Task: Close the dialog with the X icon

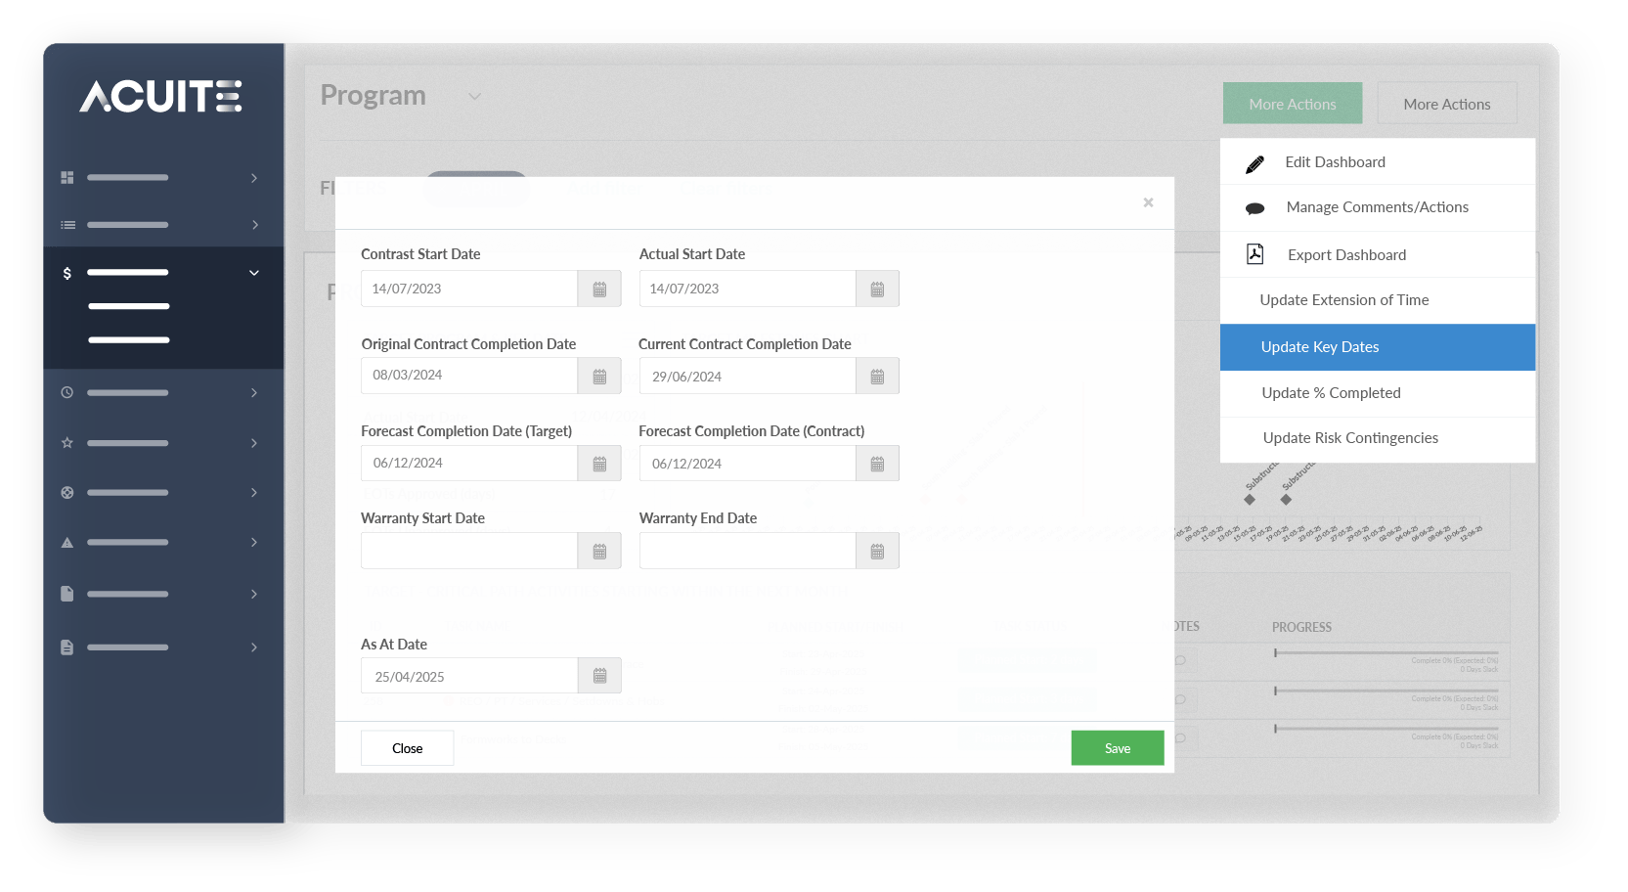Action: (1149, 202)
